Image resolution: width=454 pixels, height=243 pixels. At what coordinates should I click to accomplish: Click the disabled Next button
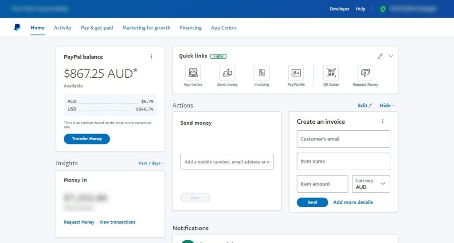coord(195,197)
